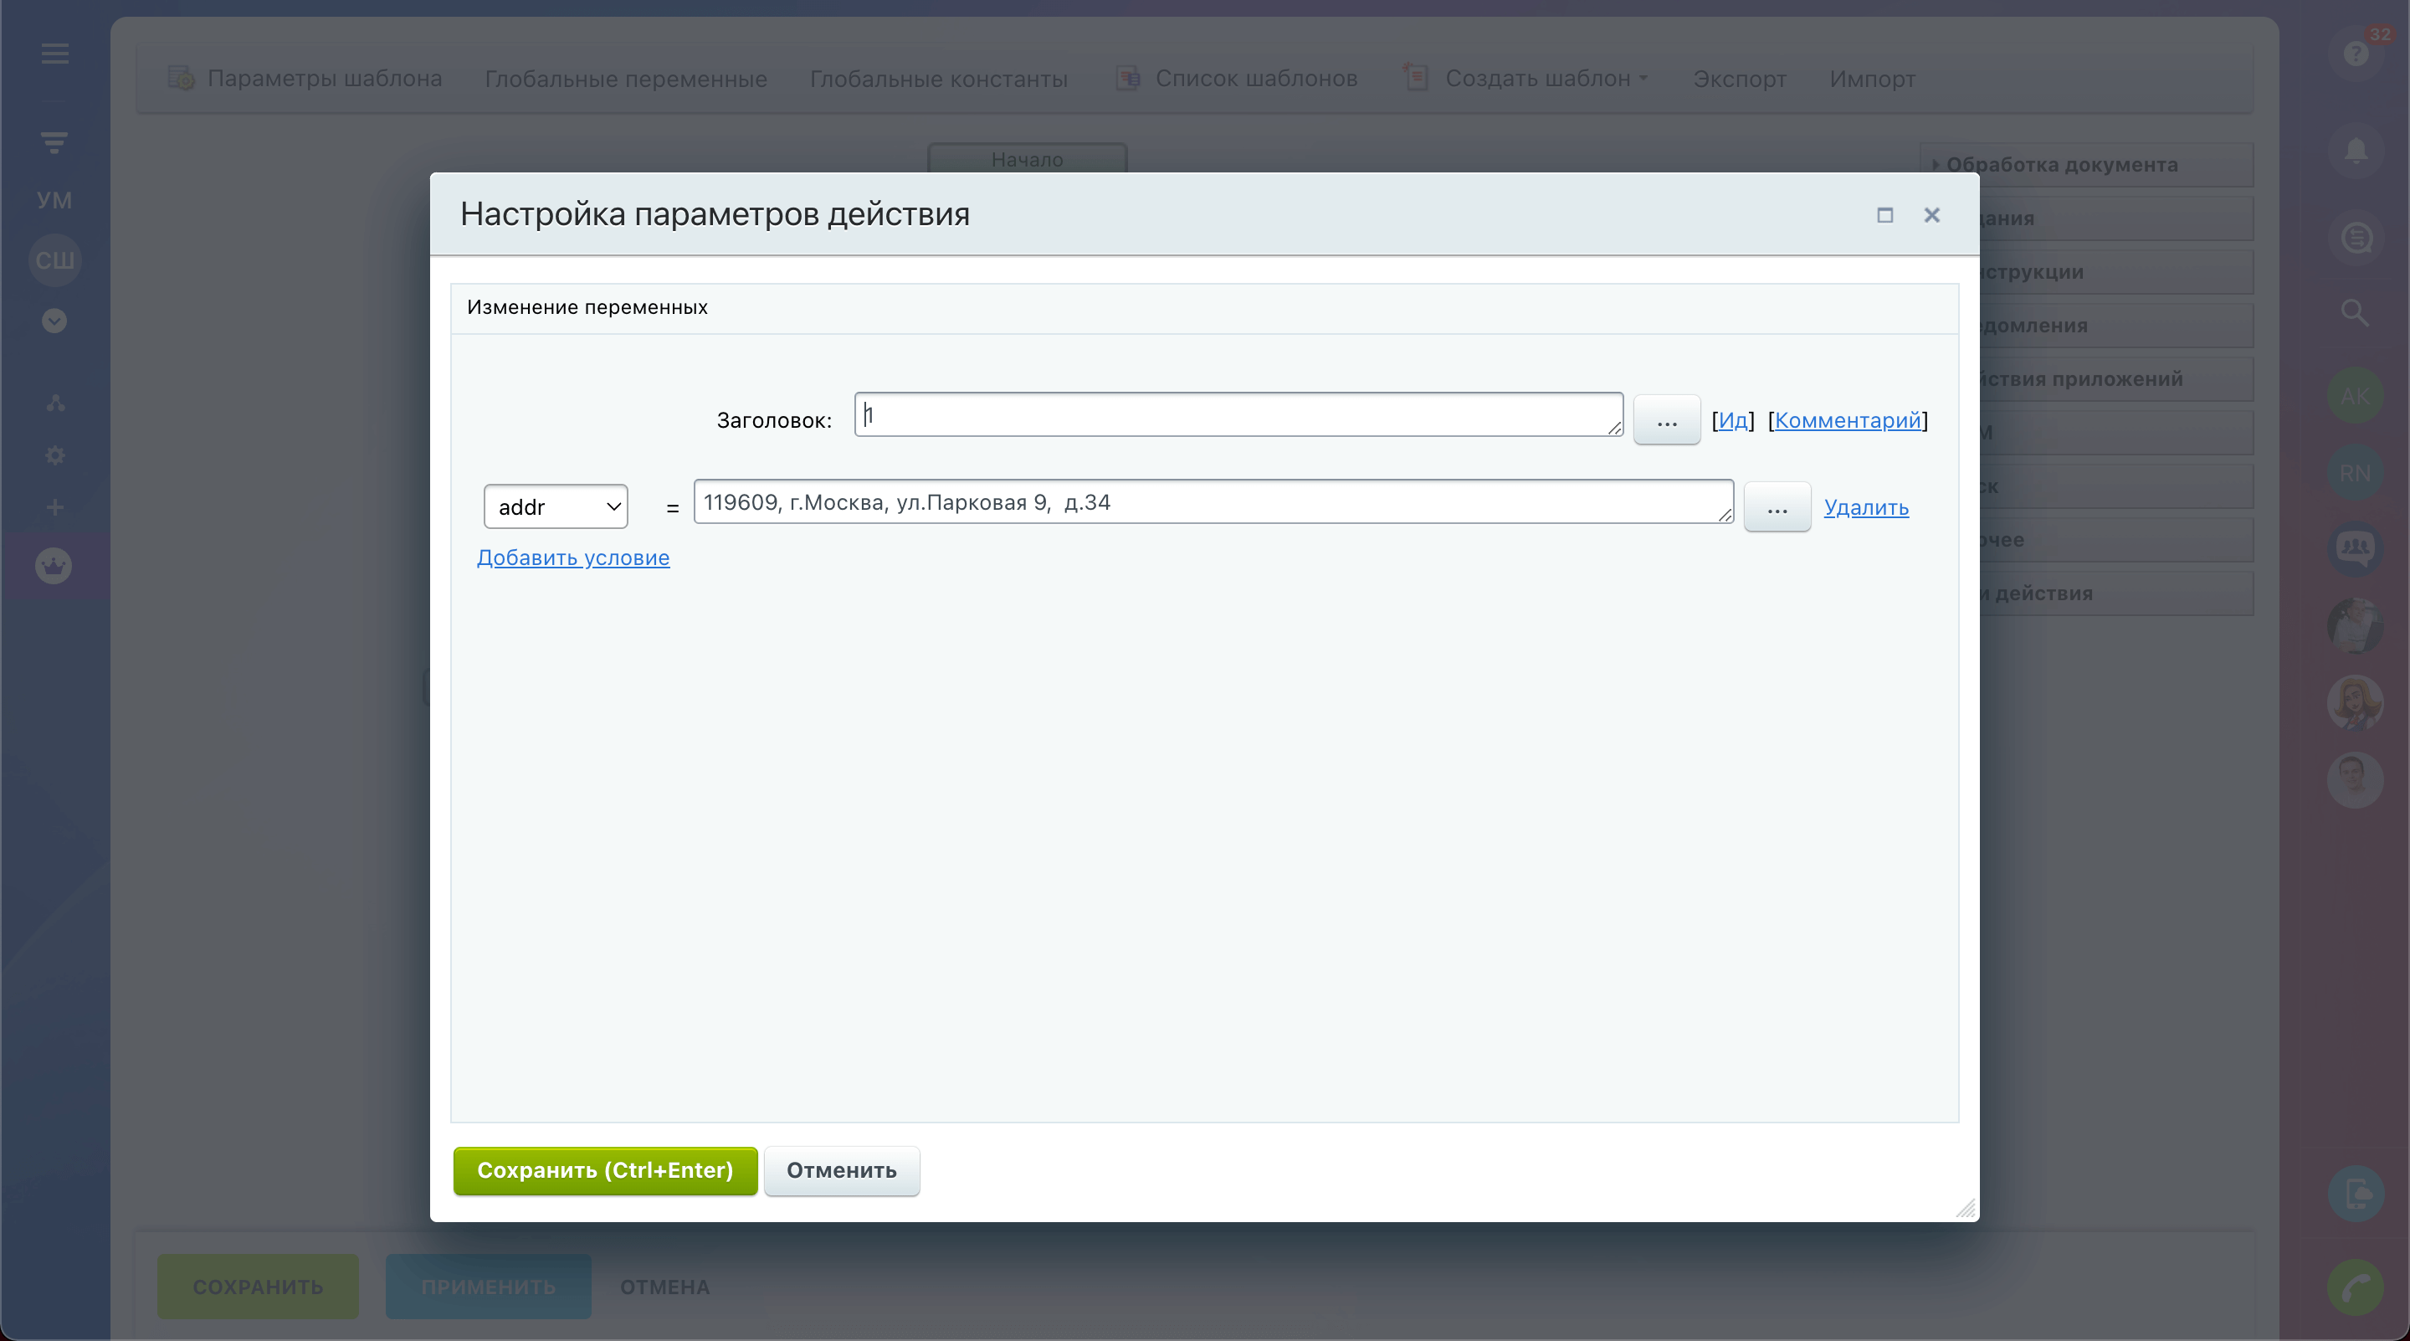Open Глобальные переменные menu item
Screen dimensions: 2410x1341
pyautogui.click(x=625, y=79)
